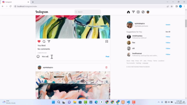The width and height of the screenshot is (187, 105).
Task: Delete eyinkabapics post with trash icon
Action: 106,67
